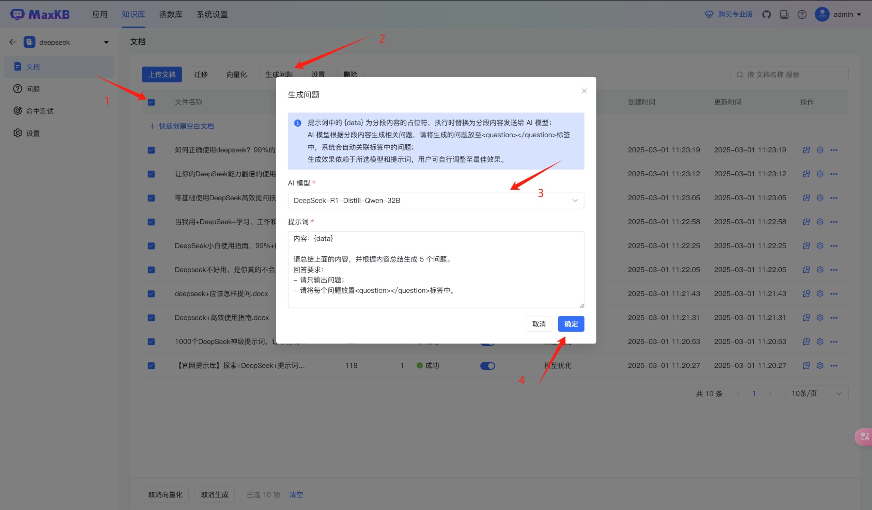Screen dimensions: 872x510
Task: Click the admin avatar icon
Action: (822, 15)
